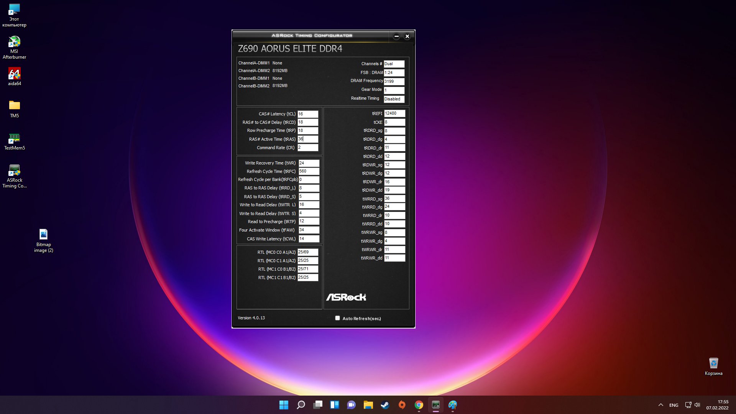Click the DRAM Frequency value box
Viewport: 736px width, 414px height.
tap(394, 81)
